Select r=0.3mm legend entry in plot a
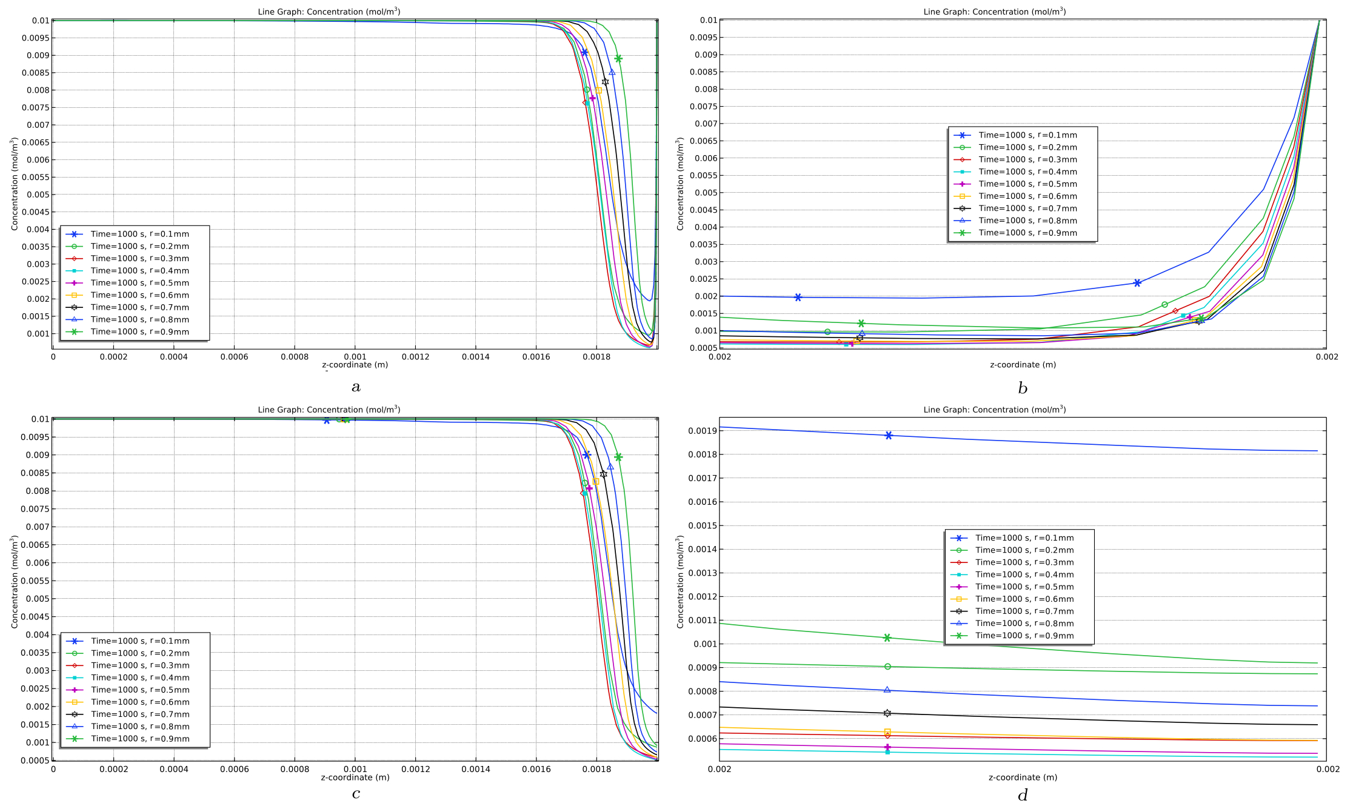 pos(139,258)
